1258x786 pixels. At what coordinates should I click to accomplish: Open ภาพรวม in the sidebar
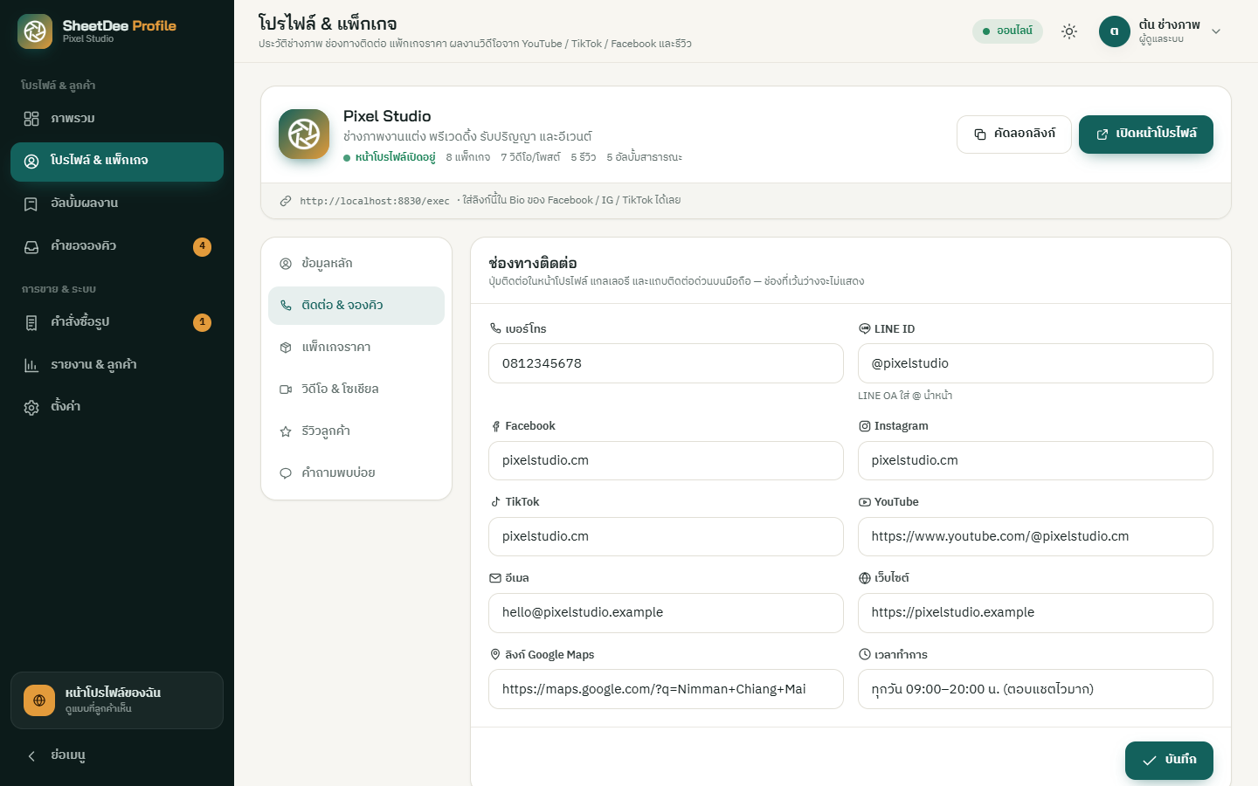click(x=117, y=119)
